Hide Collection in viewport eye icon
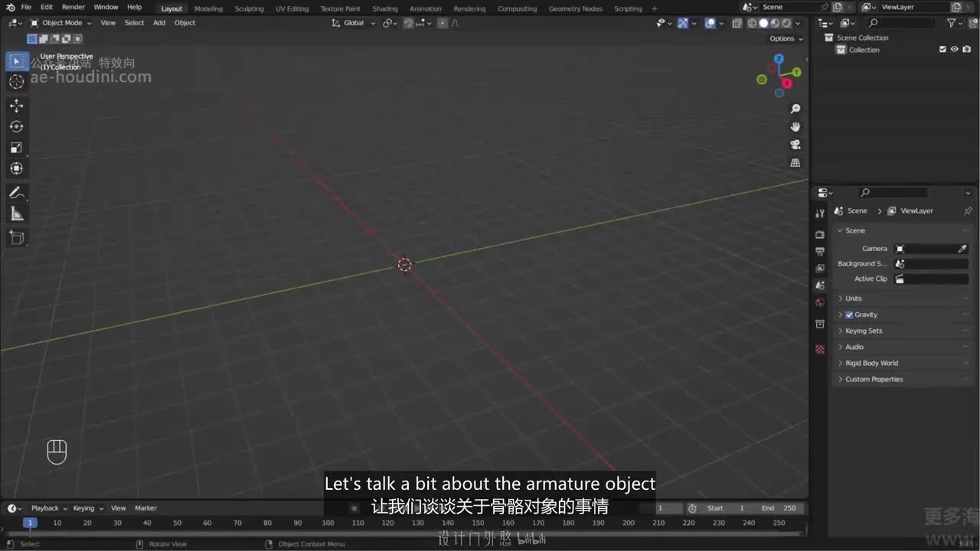This screenshot has height=551, width=980. pyautogui.click(x=955, y=50)
